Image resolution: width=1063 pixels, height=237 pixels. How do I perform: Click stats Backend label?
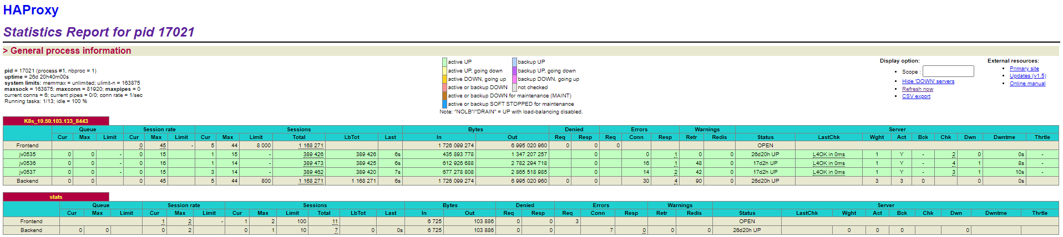[31, 230]
